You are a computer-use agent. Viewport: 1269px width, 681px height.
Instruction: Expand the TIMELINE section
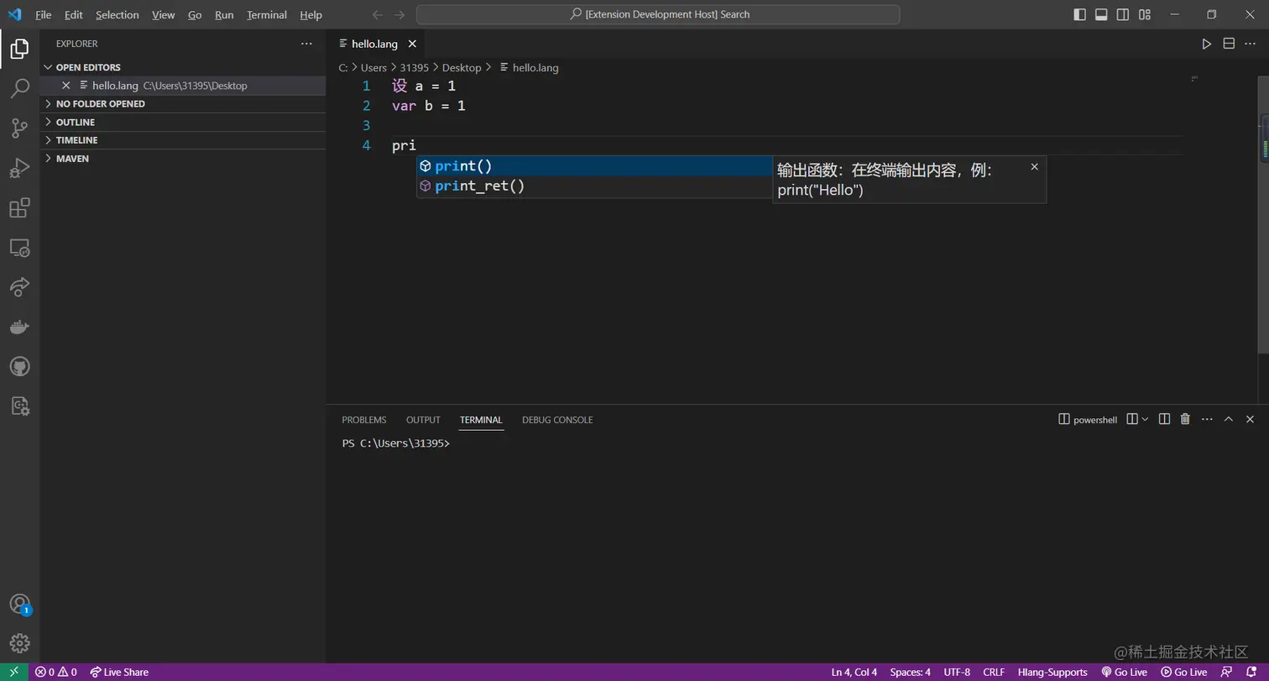[183, 140]
